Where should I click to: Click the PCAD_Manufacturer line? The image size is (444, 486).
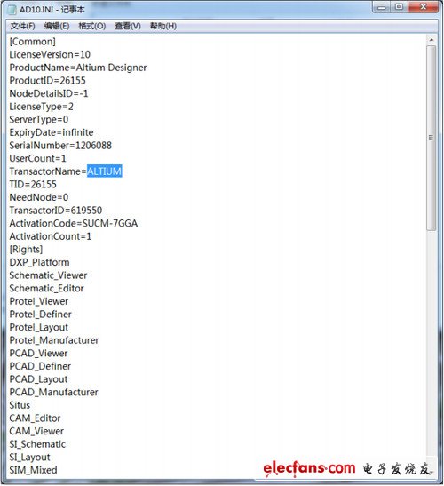pos(54,393)
